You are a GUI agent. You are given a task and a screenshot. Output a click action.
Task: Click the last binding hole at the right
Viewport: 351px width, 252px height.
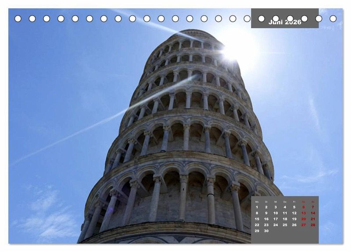pos(333,19)
